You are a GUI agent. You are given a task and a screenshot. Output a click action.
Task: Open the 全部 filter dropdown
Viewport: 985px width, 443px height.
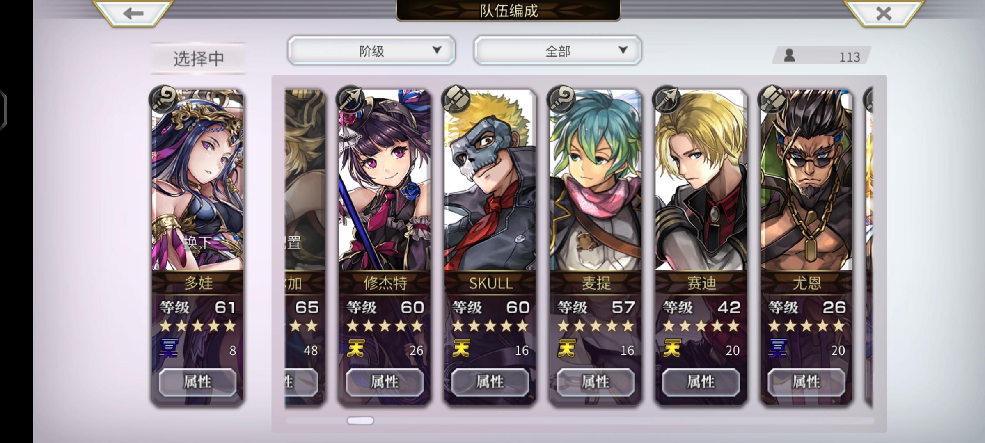point(557,50)
